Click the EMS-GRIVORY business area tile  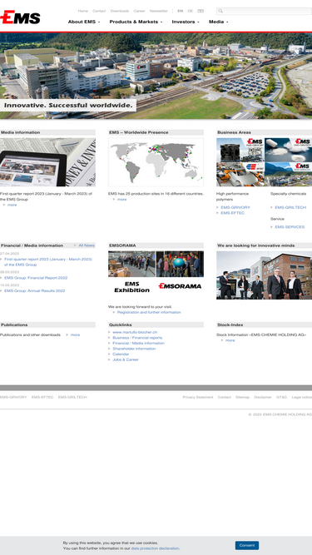coord(240,150)
